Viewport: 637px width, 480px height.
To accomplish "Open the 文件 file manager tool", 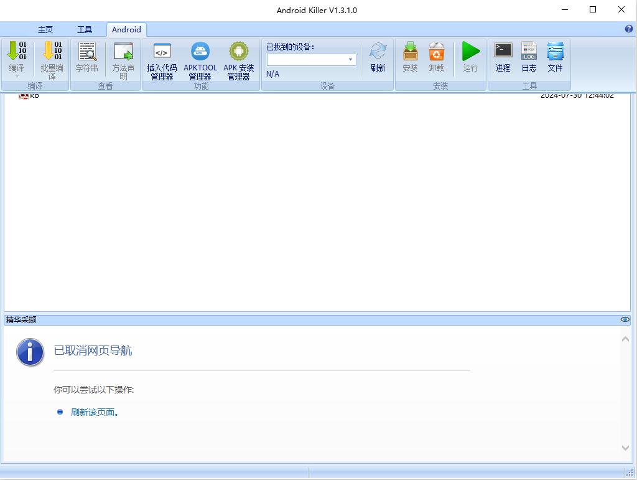I will [x=555, y=52].
